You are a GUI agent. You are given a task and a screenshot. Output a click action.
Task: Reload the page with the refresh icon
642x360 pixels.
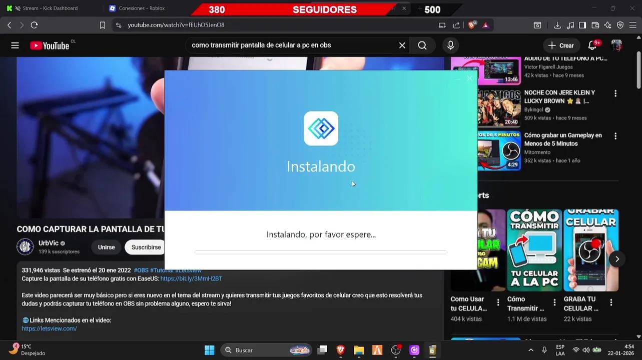coord(34,24)
